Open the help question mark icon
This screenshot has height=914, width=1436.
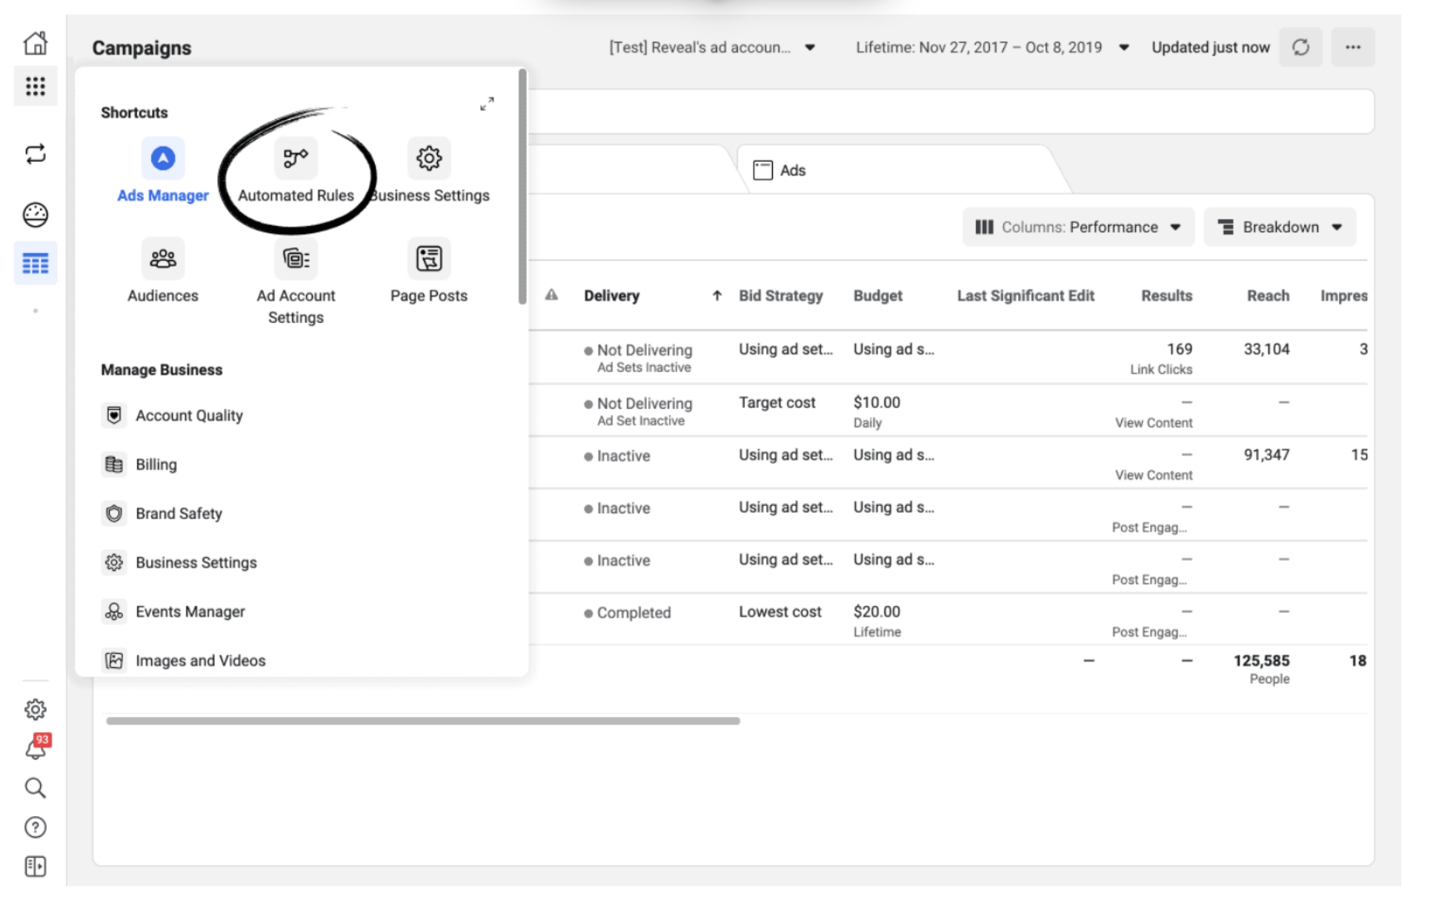pos(35,827)
